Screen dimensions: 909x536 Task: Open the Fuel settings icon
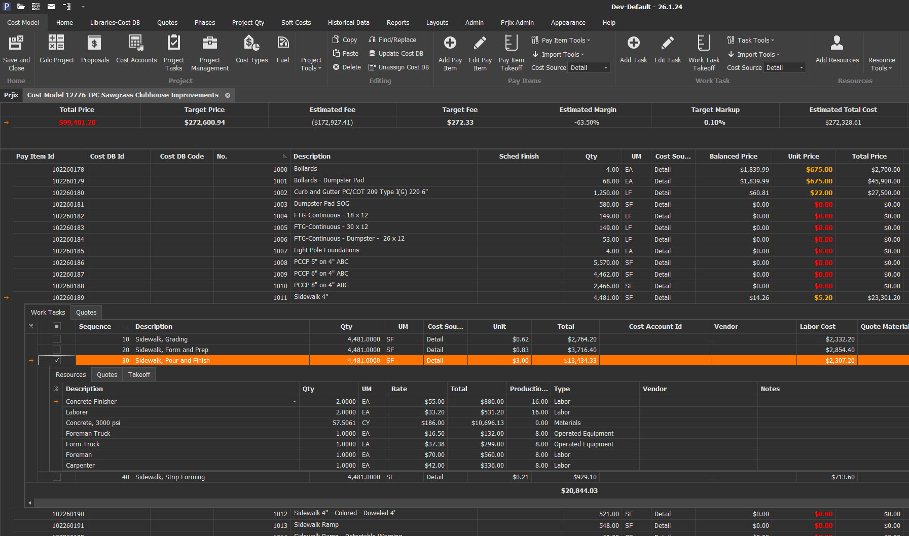point(283,43)
